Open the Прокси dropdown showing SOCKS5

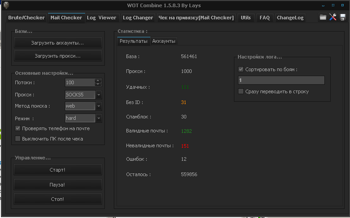[x=99, y=95]
